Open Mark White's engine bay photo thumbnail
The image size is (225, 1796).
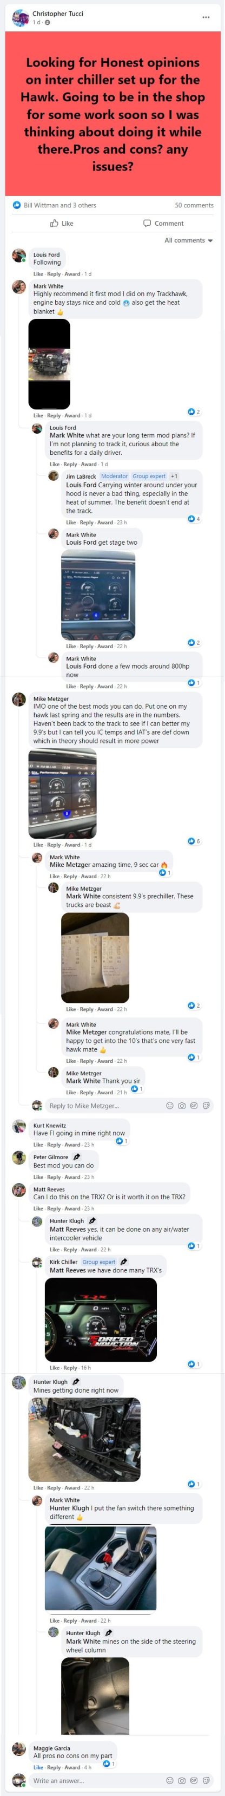point(49,364)
